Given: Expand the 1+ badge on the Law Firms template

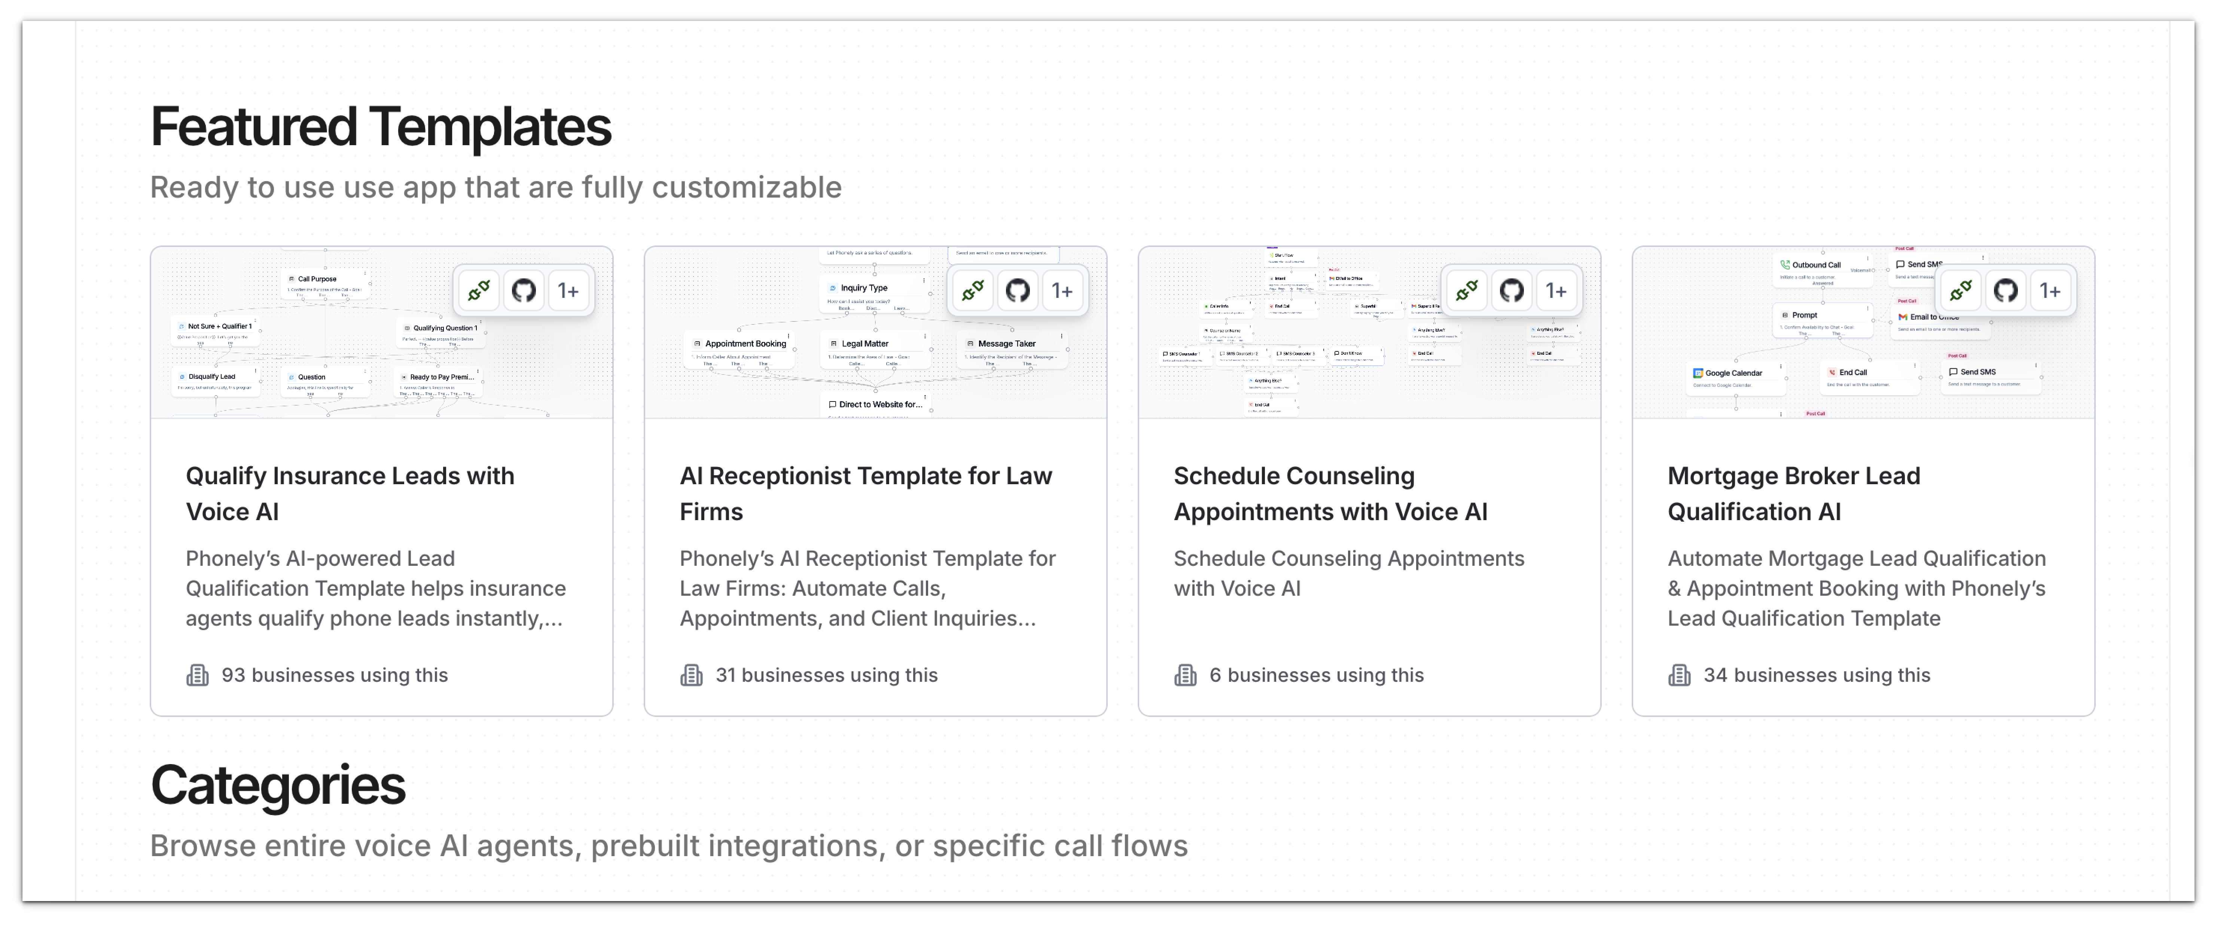Looking at the screenshot, I should coord(1063,291).
